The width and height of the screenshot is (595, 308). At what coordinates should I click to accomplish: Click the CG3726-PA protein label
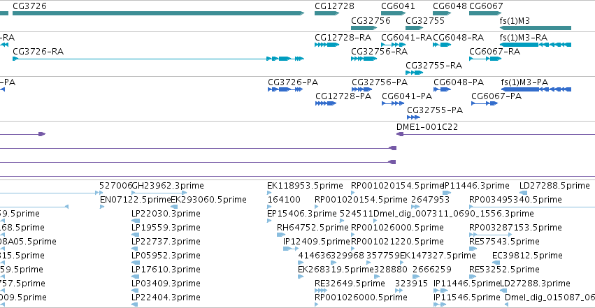click(x=293, y=82)
